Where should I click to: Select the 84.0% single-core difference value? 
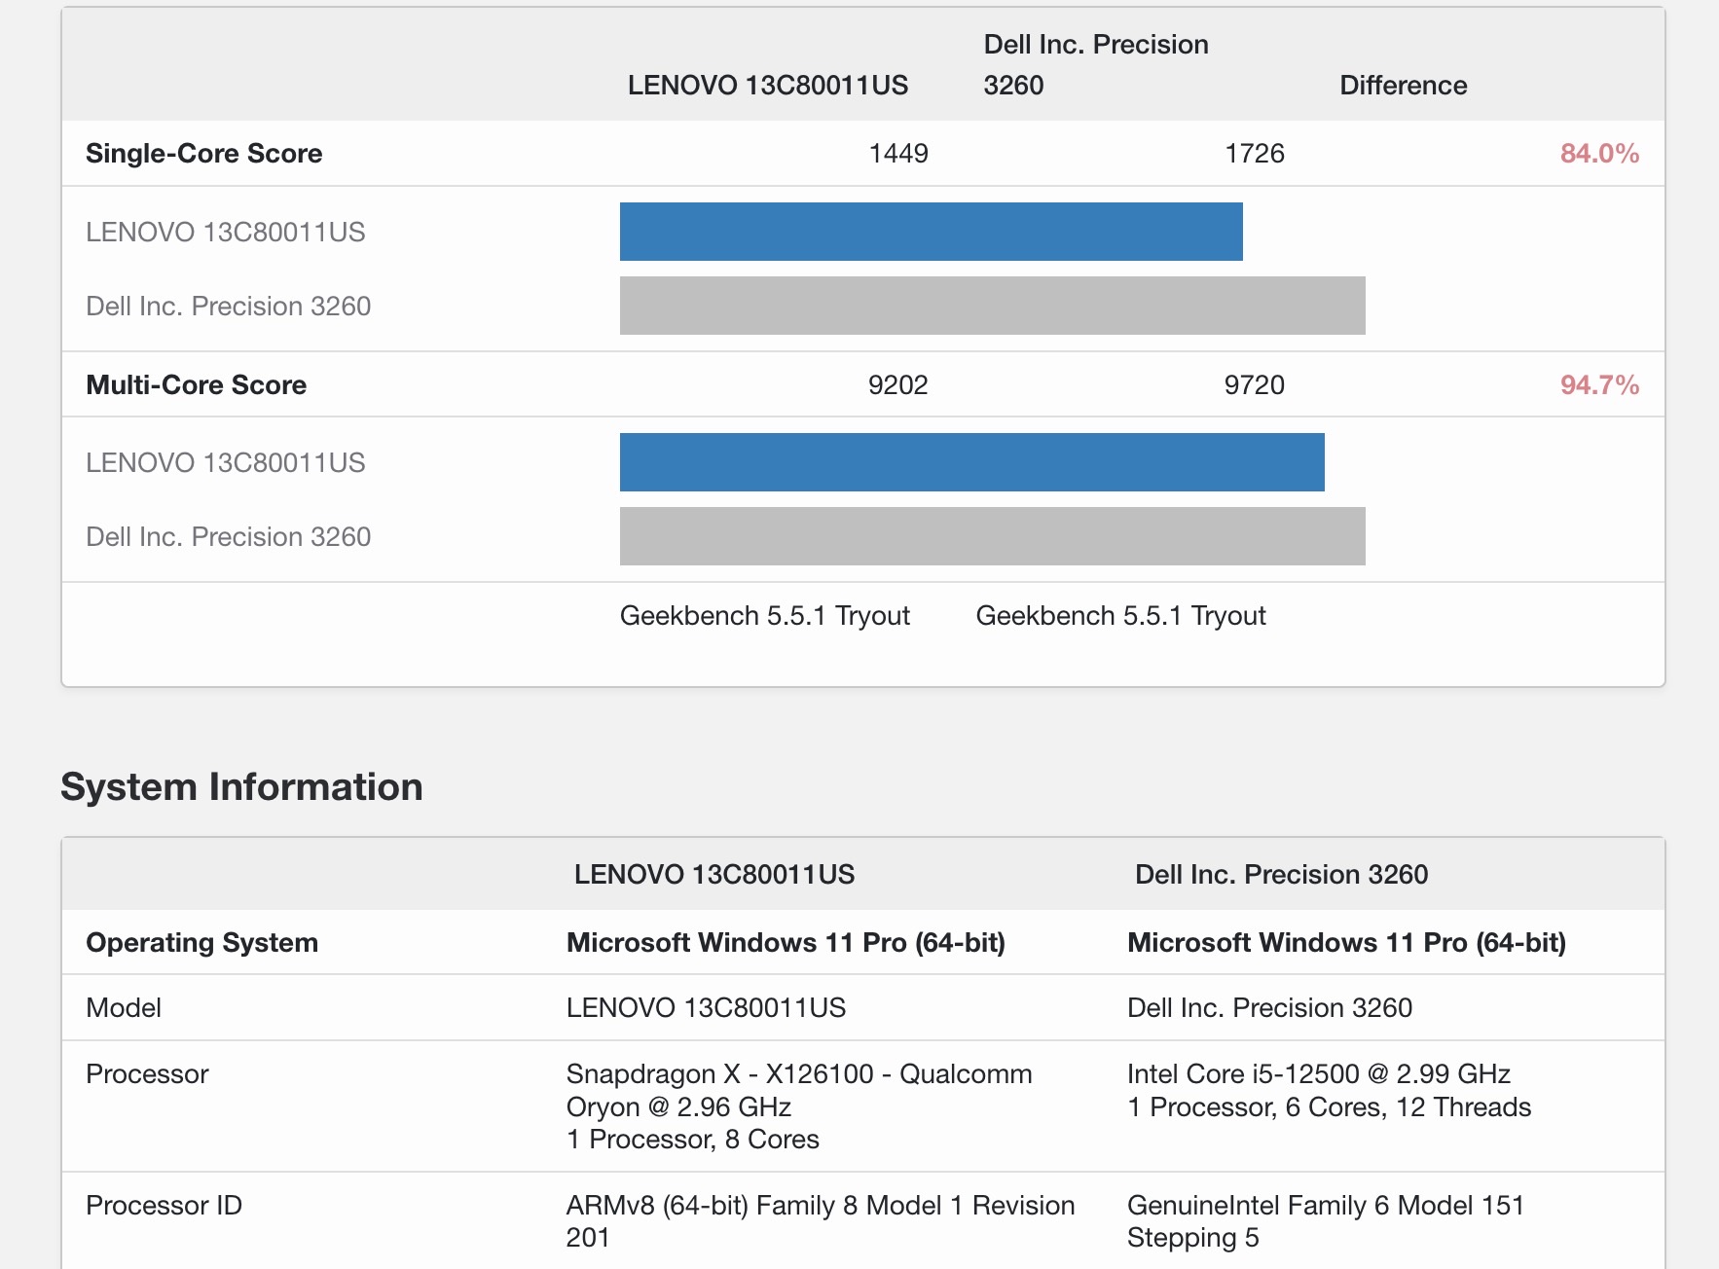point(1598,154)
